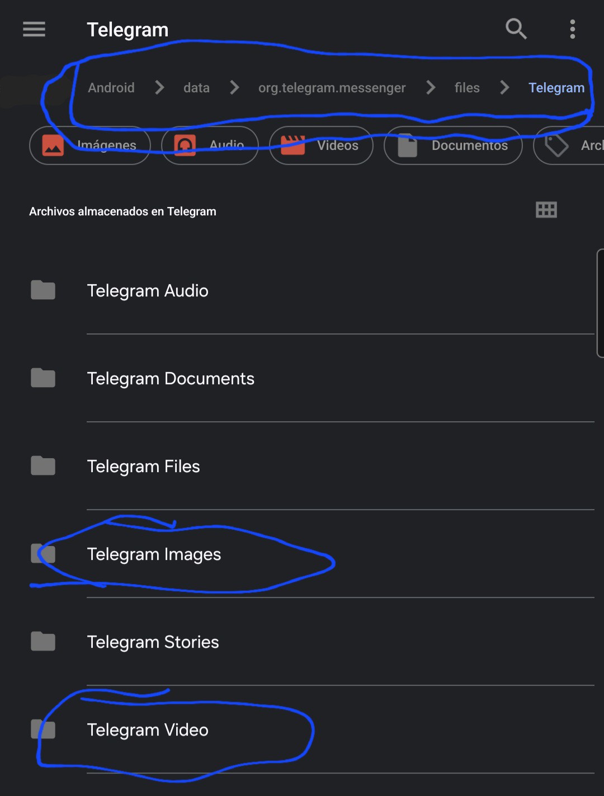Click the current Telegram breadcrumb

556,88
